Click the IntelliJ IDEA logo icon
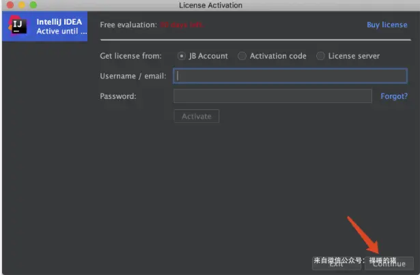 pyautogui.click(x=17, y=25)
